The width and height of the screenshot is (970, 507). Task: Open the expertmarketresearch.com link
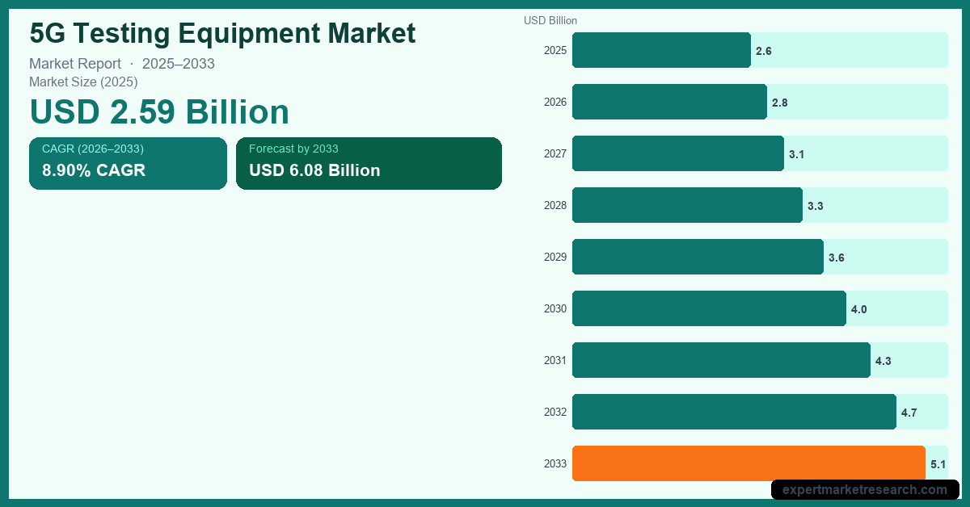pyautogui.click(x=864, y=489)
